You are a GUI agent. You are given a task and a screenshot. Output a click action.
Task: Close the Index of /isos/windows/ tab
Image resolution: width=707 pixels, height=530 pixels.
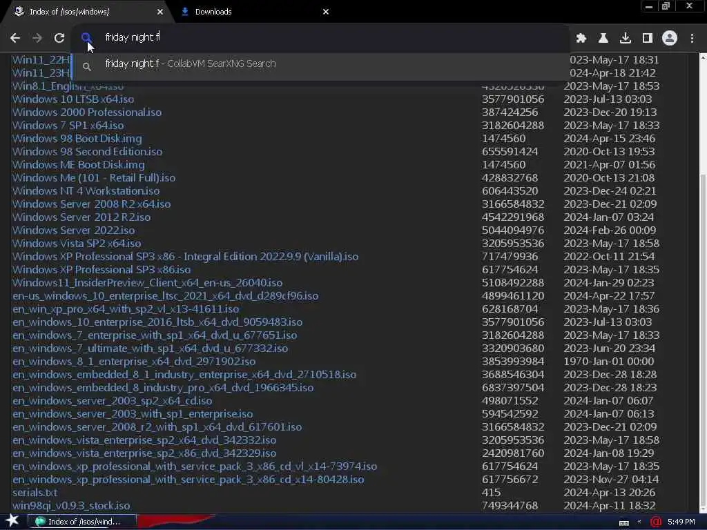(160, 12)
